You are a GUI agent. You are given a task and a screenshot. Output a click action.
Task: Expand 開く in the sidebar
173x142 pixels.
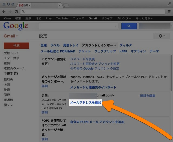click(x=8, y=105)
